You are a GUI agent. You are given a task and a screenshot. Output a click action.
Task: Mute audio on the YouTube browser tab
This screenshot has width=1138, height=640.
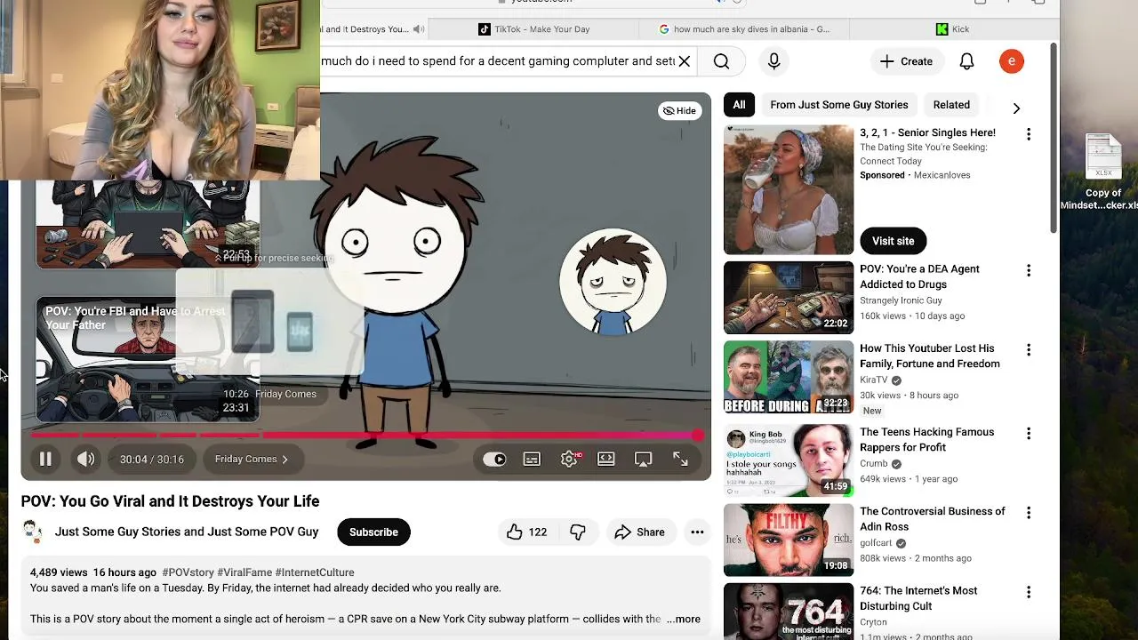[x=419, y=29]
